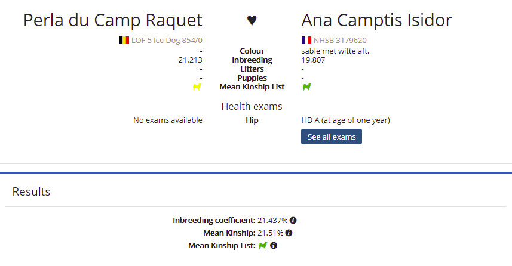Click the green dog icon under Ana Camptis Isidor
Screen dimensions: 512x266
click(306, 86)
